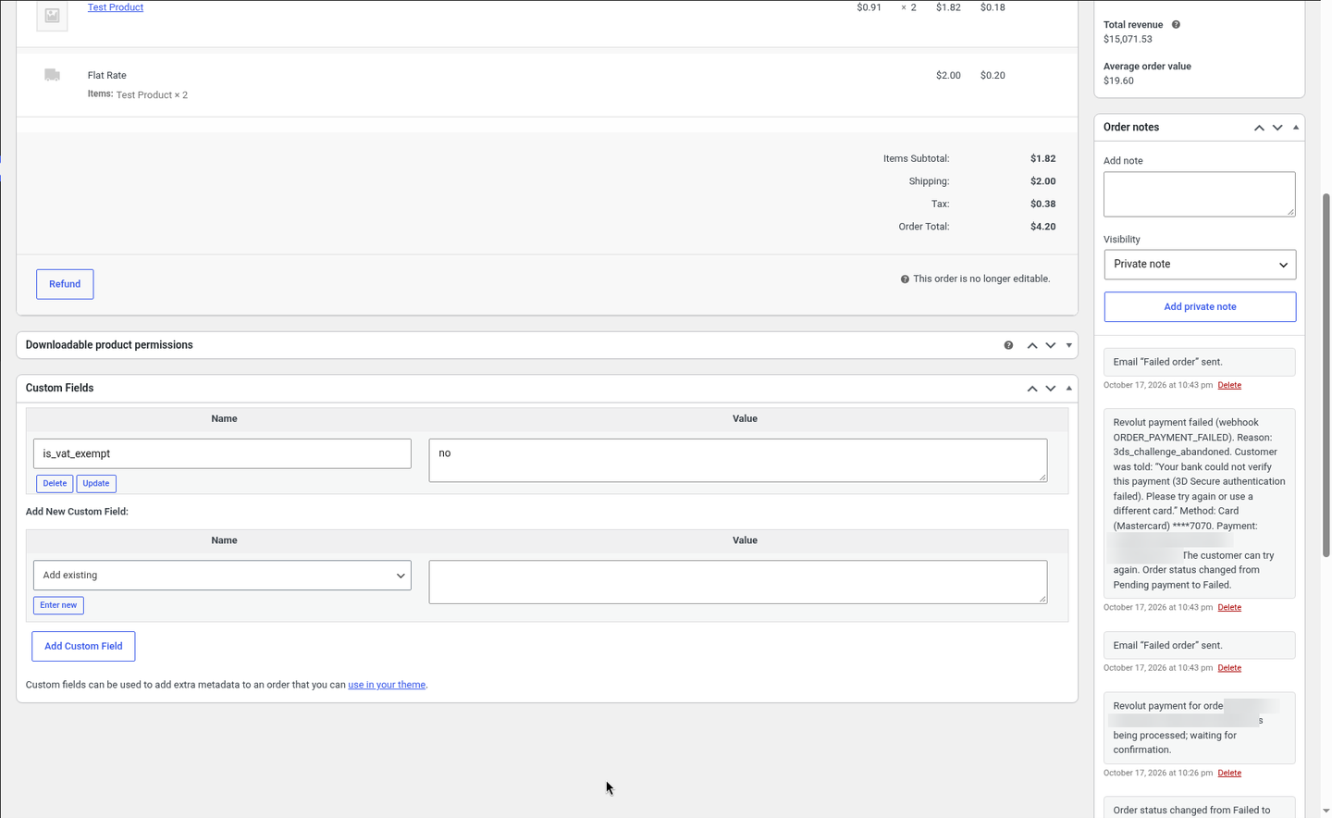
Task: Delete the first 'Failed order' email note
Action: click(1229, 385)
